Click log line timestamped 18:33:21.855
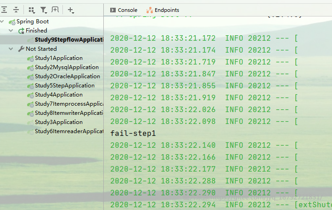 click(x=204, y=86)
